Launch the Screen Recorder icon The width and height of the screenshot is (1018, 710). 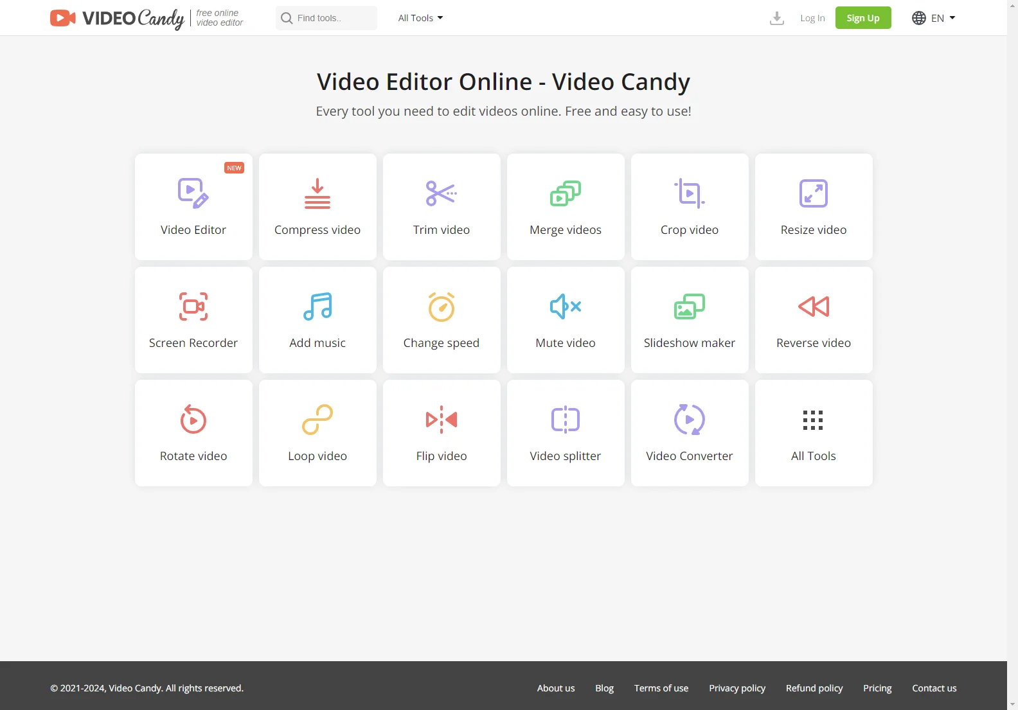point(193,306)
